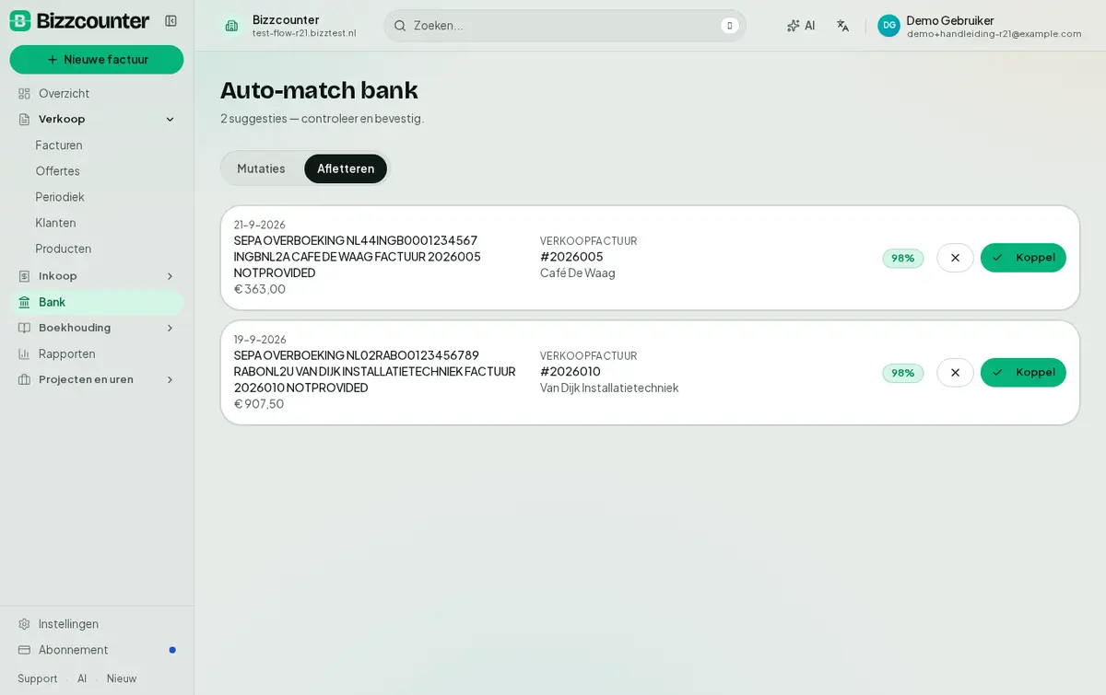
Task: Click the Abonnement card icon
Action: [x=25, y=649]
